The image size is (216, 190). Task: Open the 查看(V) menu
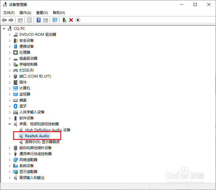click(x=42, y=13)
